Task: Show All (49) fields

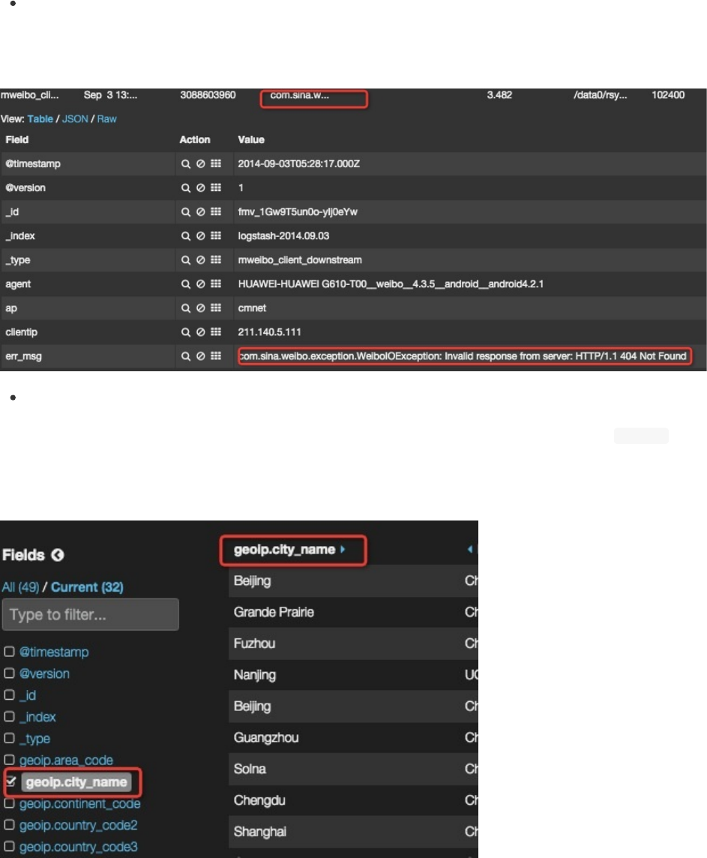Action: point(20,587)
